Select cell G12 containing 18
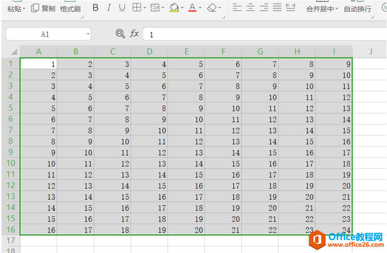Image resolution: width=387 pixels, height=253 pixels. click(260, 185)
